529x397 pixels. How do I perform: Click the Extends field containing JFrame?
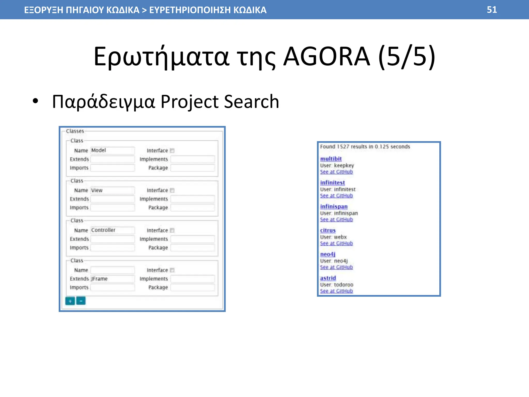[x=112, y=279]
